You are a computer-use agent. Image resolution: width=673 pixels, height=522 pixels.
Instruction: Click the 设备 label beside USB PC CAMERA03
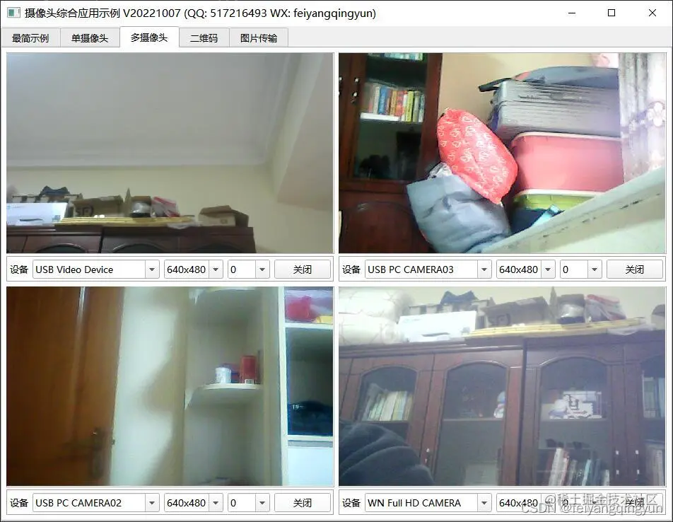(351, 269)
